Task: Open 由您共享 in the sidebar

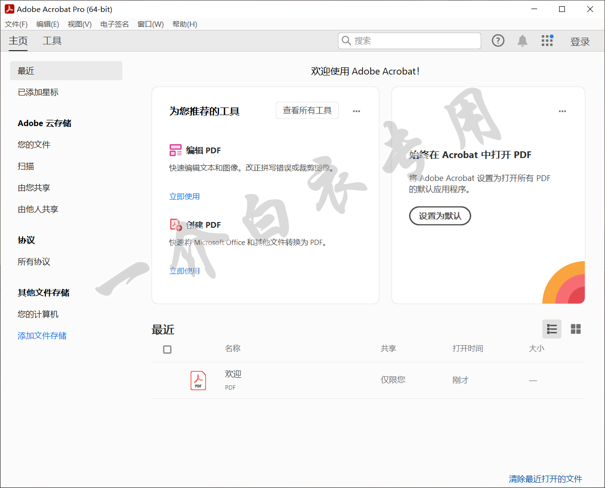Action: [34, 188]
